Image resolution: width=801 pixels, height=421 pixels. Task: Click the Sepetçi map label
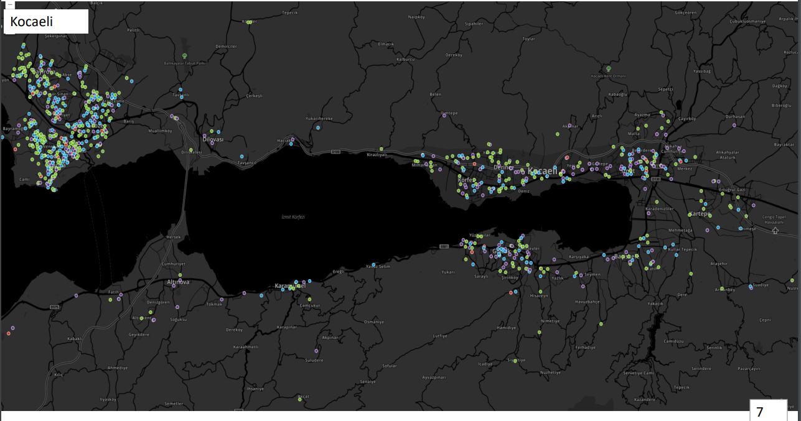[x=666, y=89]
